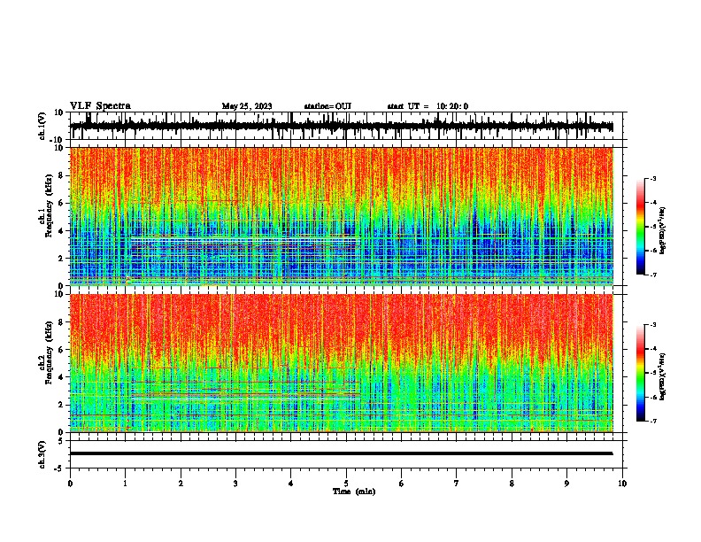Screen dimensions: 701x542
Task: Click the "-10" tick on ch.1(V) axis
Action: (x=58, y=140)
